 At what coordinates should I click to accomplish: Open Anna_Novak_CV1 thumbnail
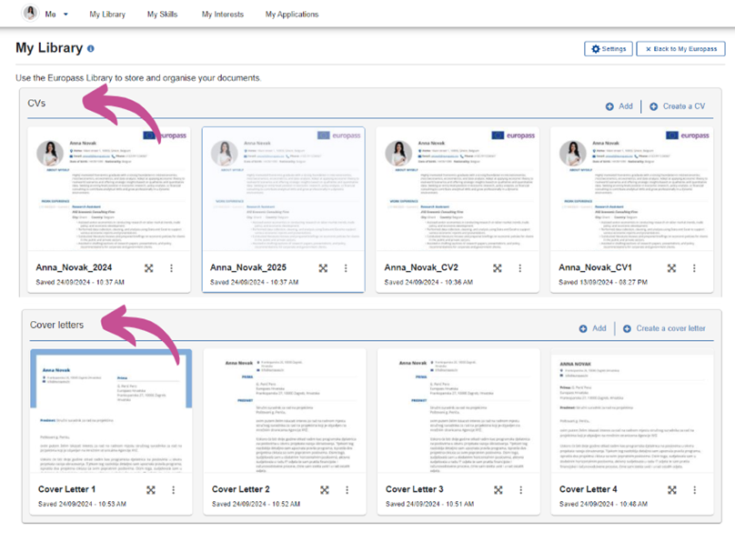pos(632,189)
